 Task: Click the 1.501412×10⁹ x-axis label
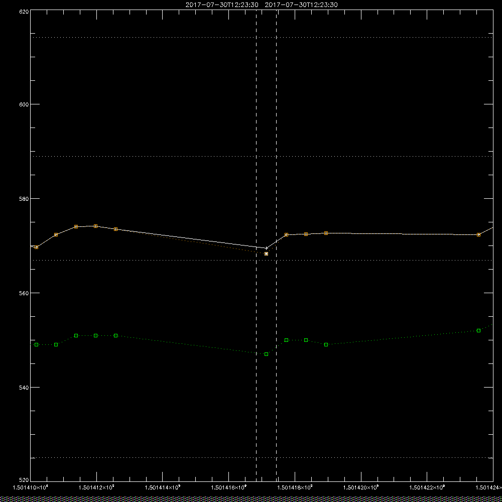(96, 487)
